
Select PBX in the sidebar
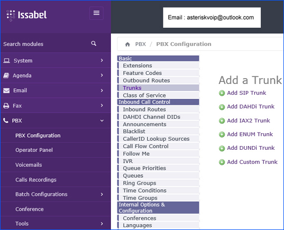[55, 120]
